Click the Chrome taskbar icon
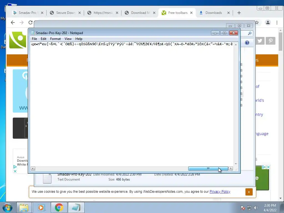Image resolution: width=284 pixels, height=213 pixels. coord(59,207)
